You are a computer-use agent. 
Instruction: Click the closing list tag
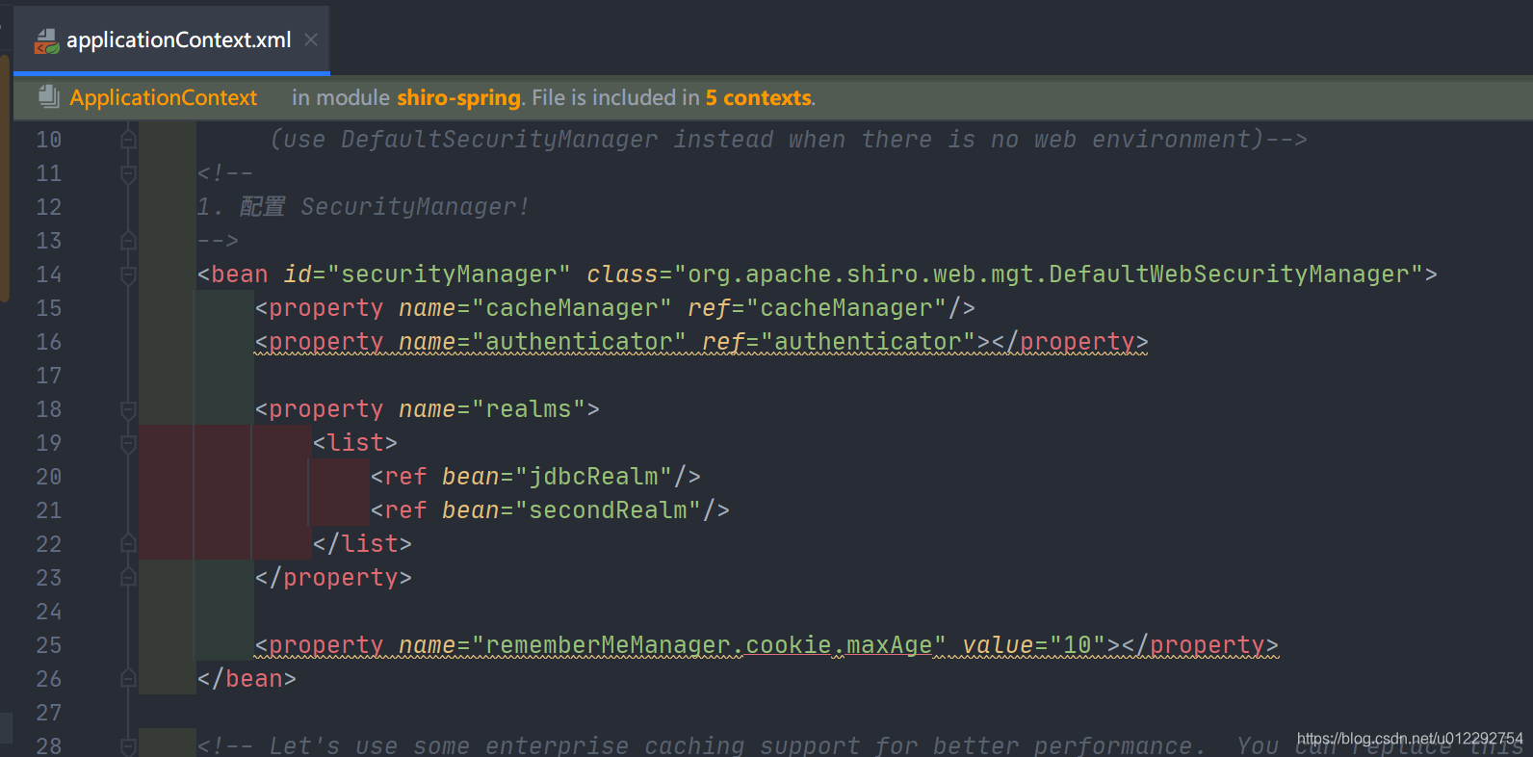(362, 544)
